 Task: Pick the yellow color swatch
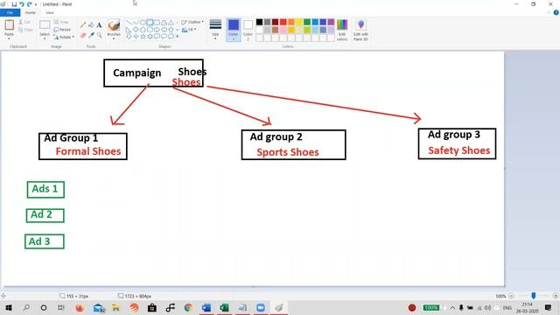299,22
